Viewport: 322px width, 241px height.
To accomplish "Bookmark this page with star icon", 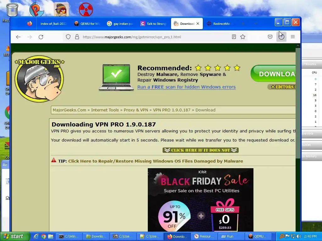I will (243, 37).
